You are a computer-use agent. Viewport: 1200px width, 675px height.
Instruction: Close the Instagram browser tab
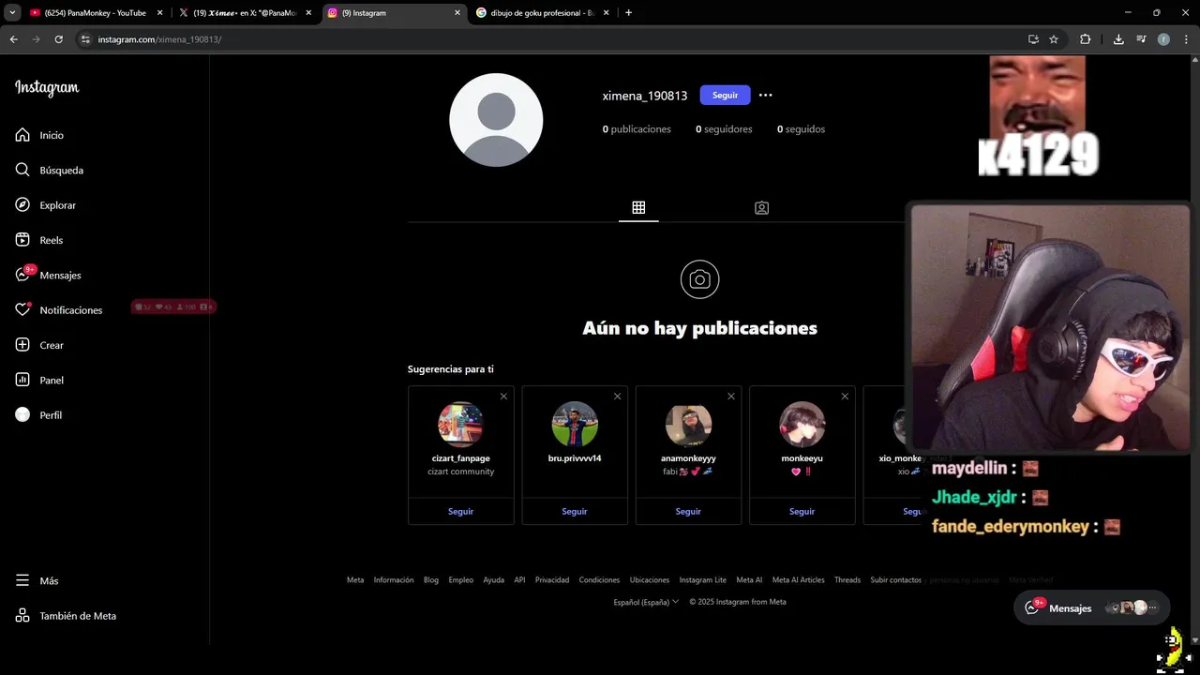pos(457,13)
